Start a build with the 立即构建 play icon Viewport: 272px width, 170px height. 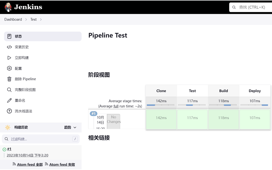pyautogui.click(x=9, y=58)
